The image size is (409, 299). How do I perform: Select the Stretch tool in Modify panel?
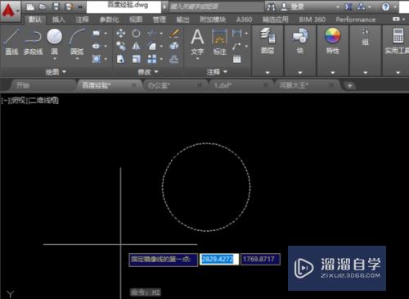[120, 59]
